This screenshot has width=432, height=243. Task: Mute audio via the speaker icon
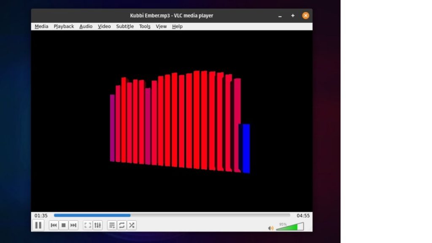[x=270, y=228]
